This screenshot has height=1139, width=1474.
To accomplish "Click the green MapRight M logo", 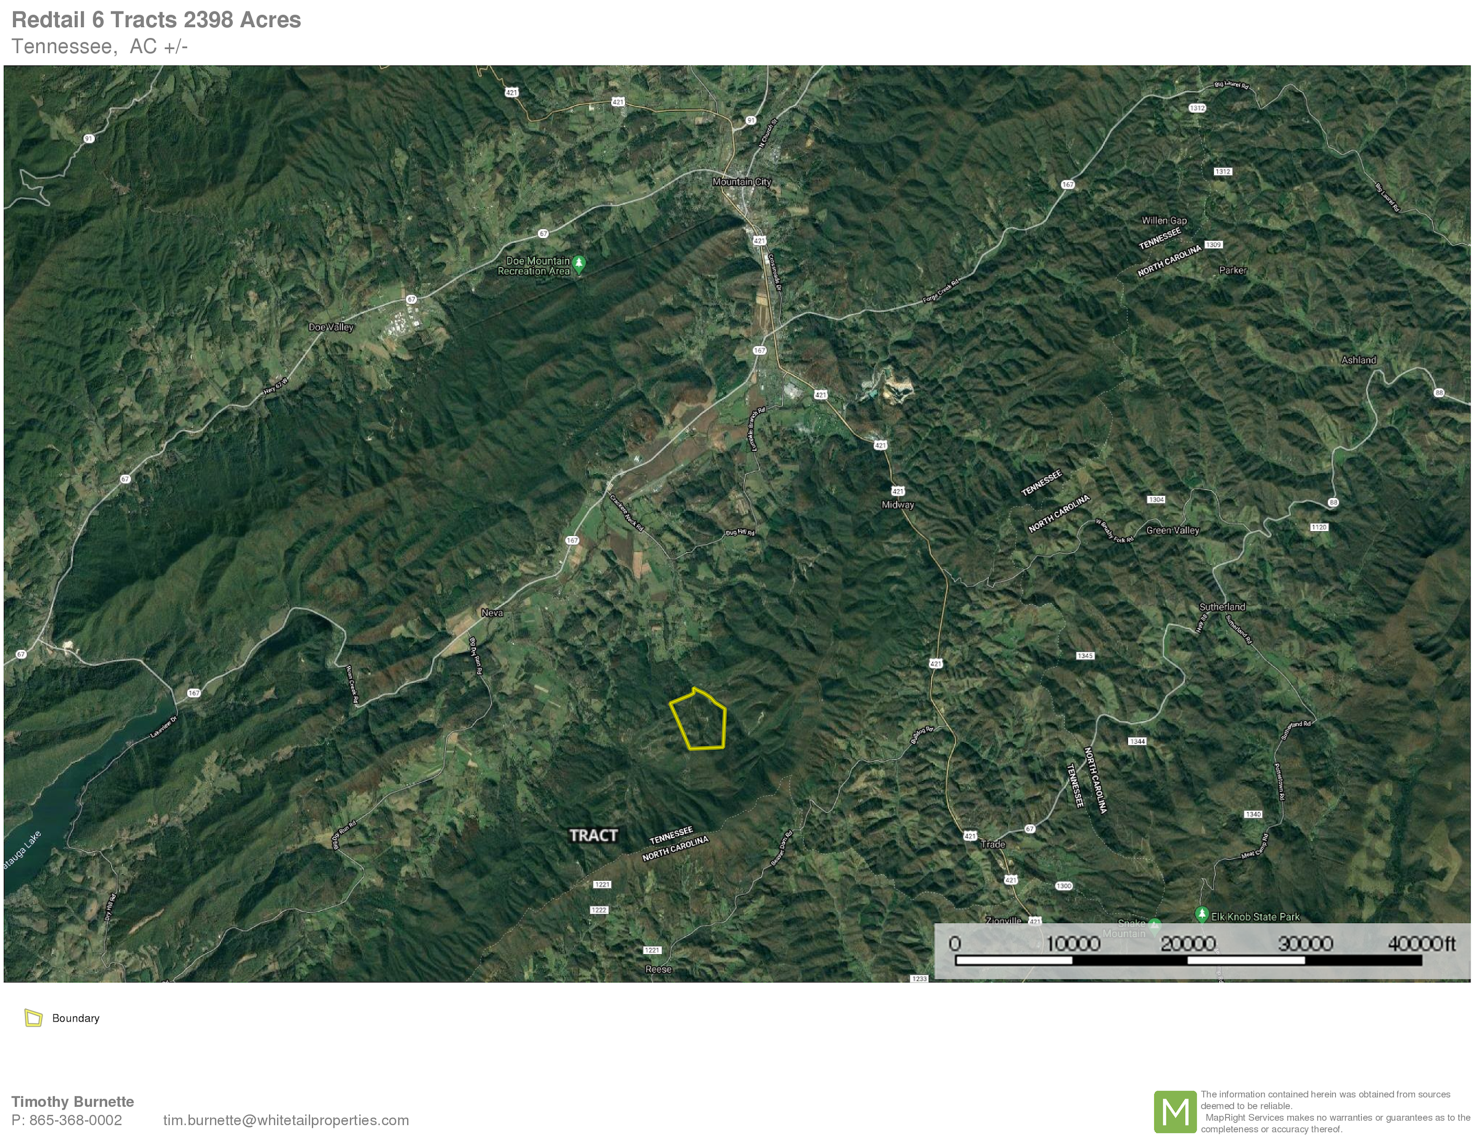I will [x=1175, y=1111].
